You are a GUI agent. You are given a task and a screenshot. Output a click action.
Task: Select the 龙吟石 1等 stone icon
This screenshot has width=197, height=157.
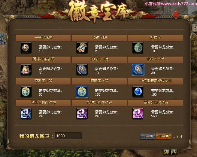tap(82, 70)
